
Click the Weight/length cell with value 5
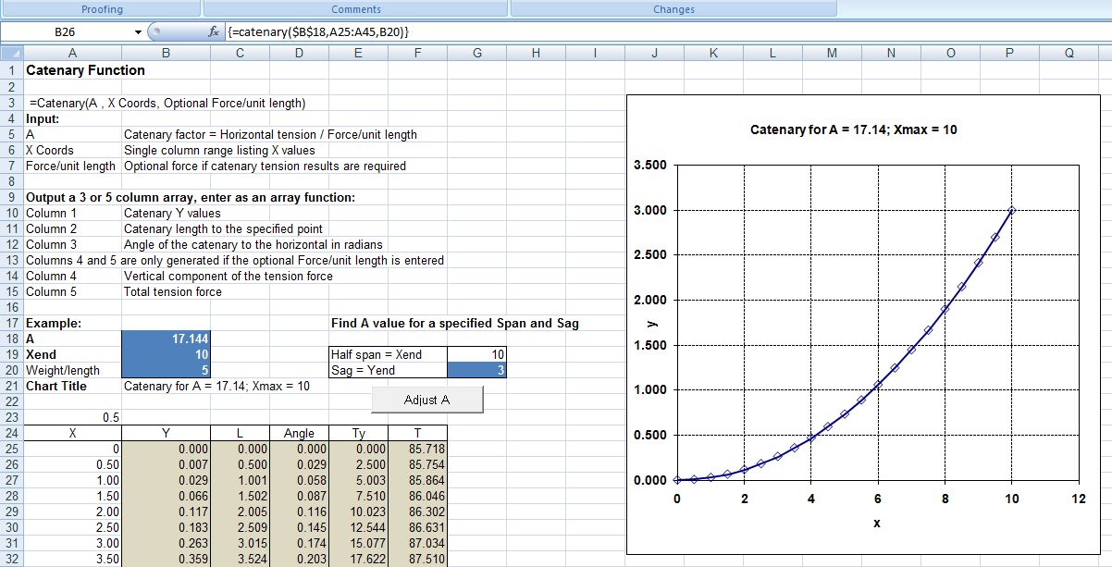[x=166, y=370]
